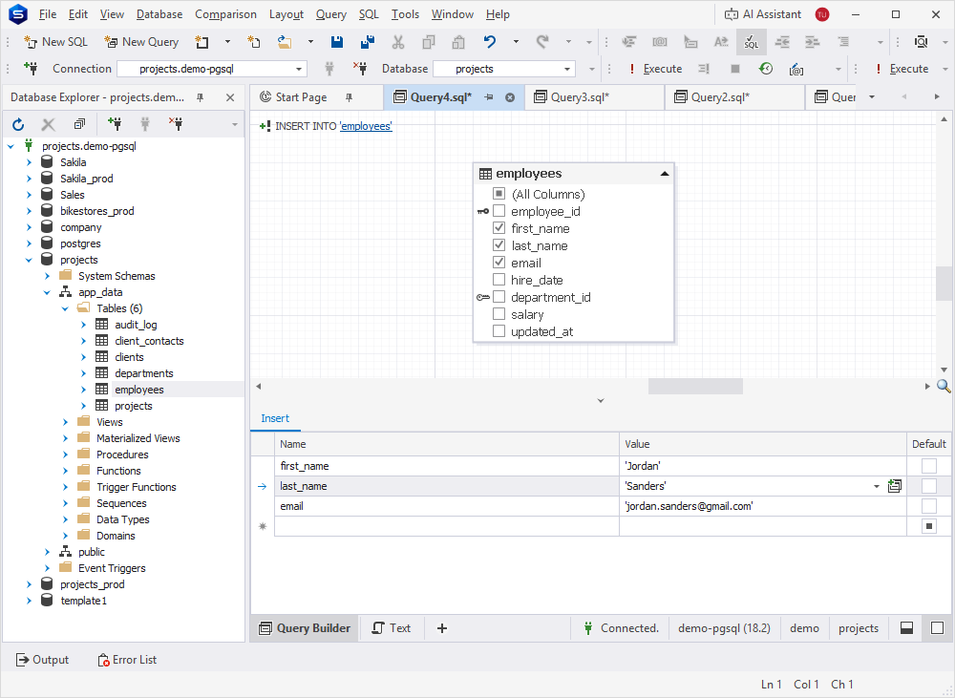This screenshot has height=698, width=955.
Task: Click the Undo arrow icon
Action: point(490,42)
